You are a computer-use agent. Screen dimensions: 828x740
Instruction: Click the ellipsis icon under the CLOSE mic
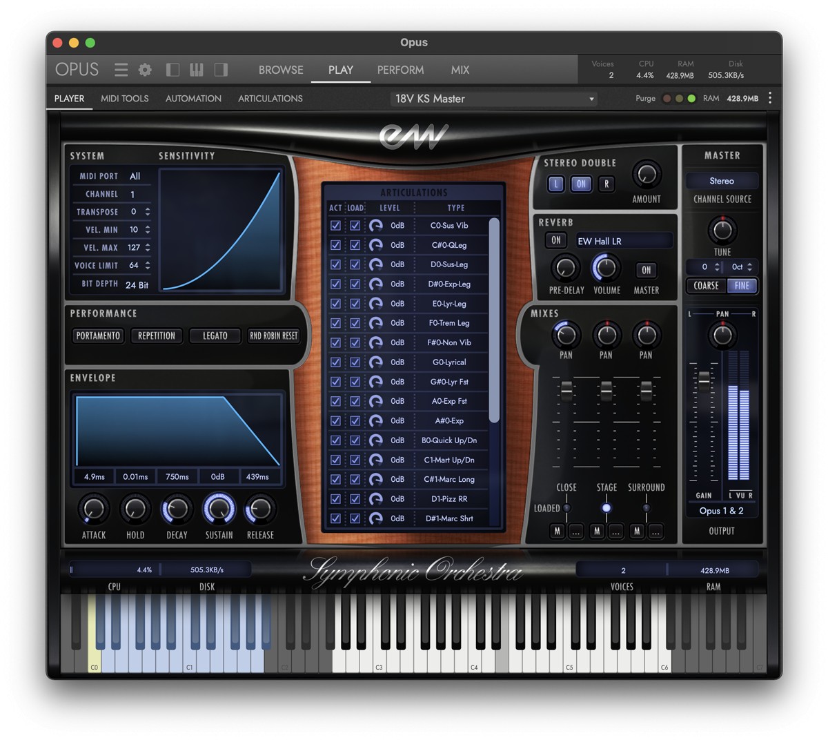click(x=575, y=532)
